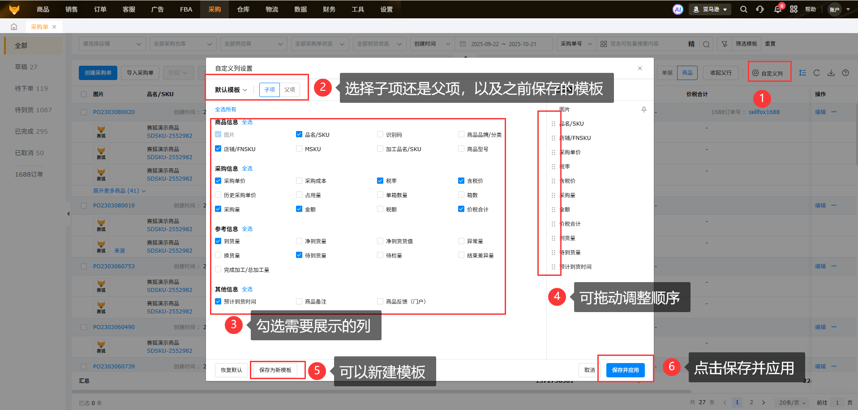The image size is (858, 410).
Task: Open the 仓库 menu in top navigation
Action: click(x=243, y=9)
